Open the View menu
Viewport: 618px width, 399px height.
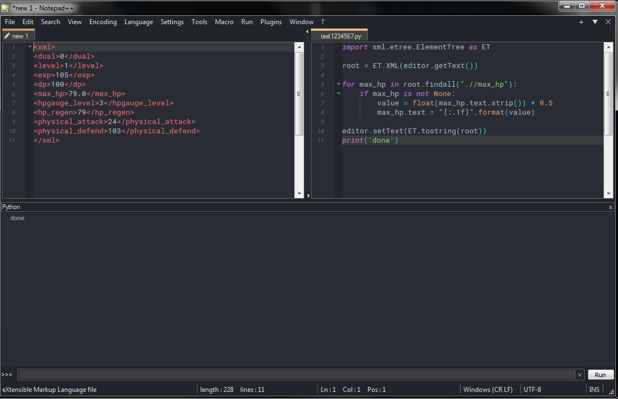(x=75, y=22)
